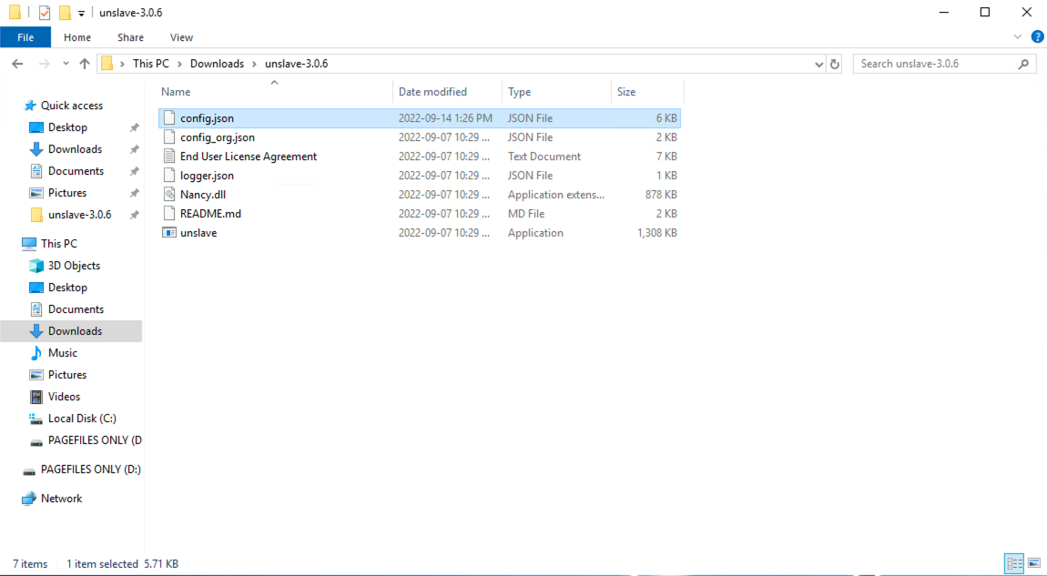Click the New folder icon in title bar
Viewport: 1047px width, 576px height.
coord(65,13)
